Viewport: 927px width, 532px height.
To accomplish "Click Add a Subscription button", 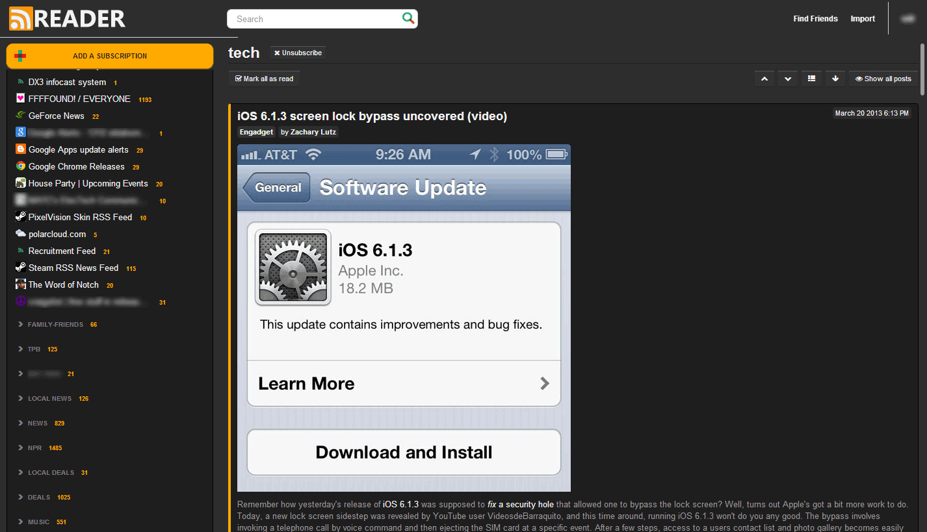I will (110, 56).
